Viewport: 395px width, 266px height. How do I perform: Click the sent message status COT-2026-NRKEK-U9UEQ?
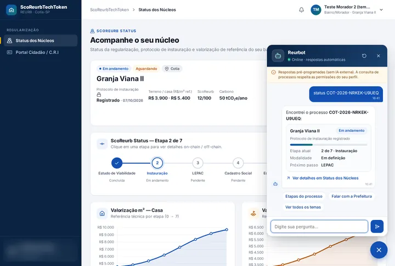[346, 94]
